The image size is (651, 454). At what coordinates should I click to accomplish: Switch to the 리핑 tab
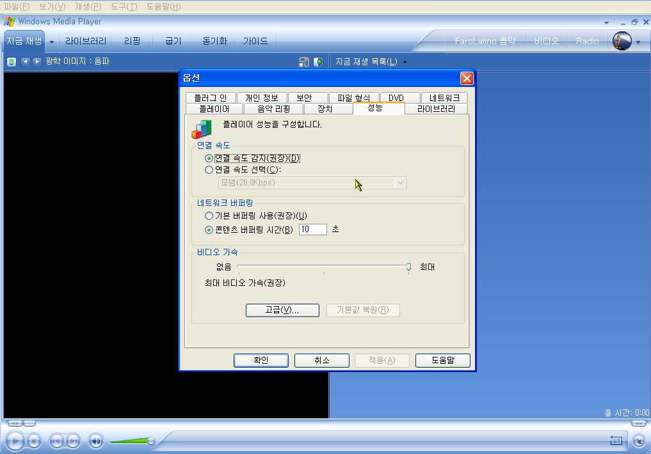132,41
